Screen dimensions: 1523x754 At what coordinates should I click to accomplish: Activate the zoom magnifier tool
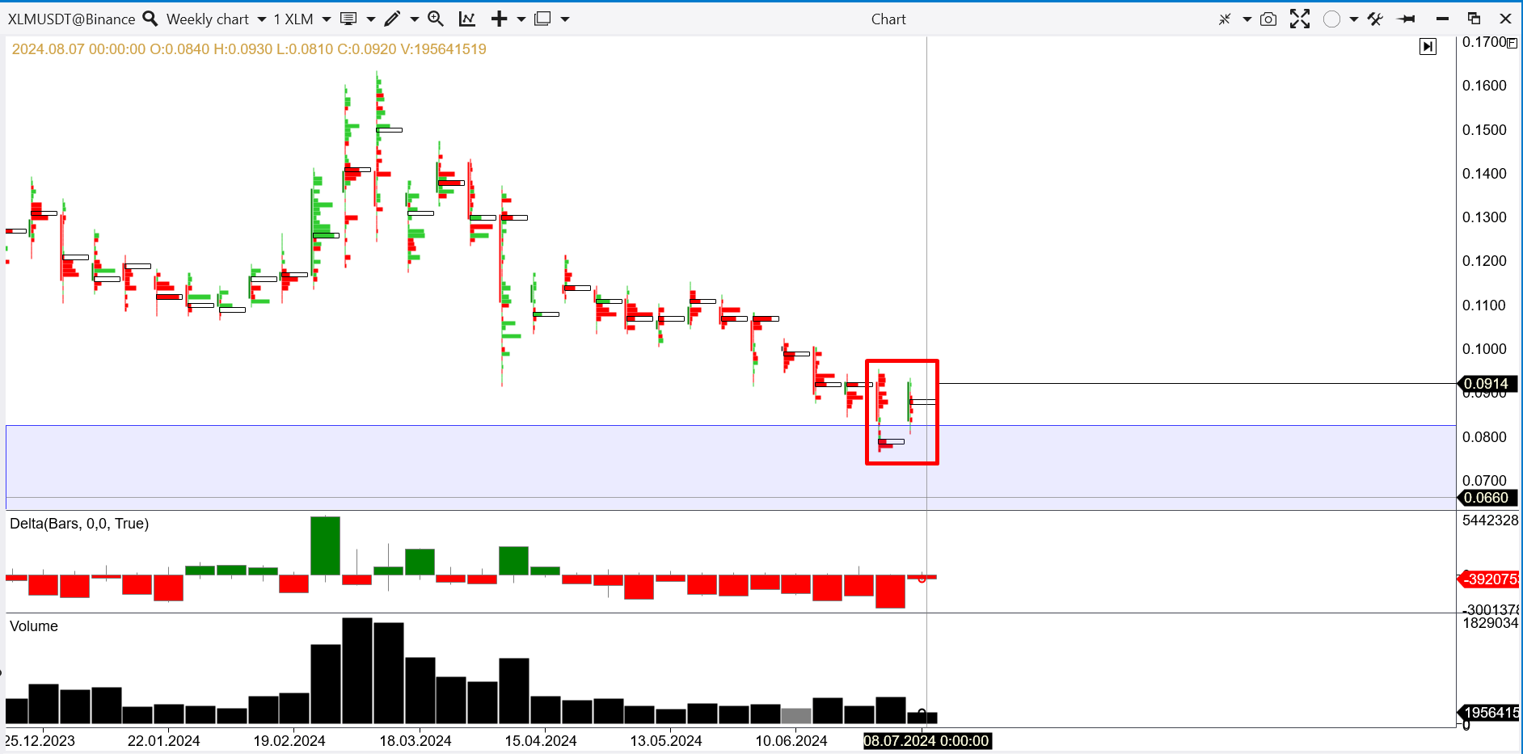point(436,19)
